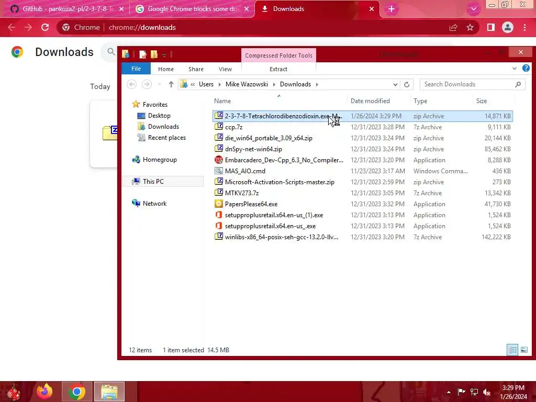The image size is (536, 402).
Task: Select the Compressed Folder Tools contextual tab
Action: [x=278, y=55]
